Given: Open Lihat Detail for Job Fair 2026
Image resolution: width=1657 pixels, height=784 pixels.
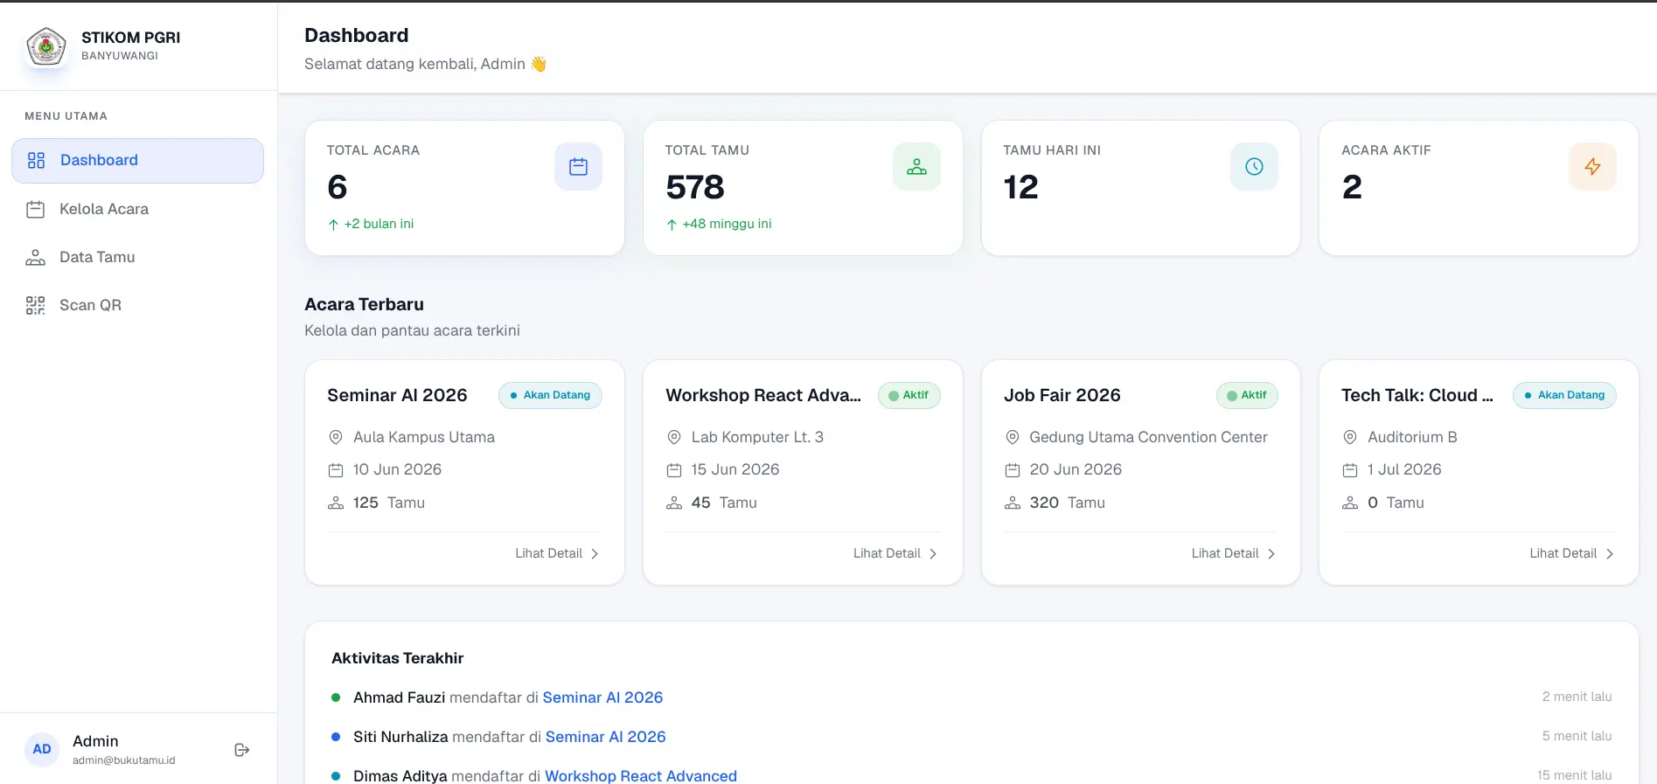Looking at the screenshot, I should pyautogui.click(x=1234, y=553).
